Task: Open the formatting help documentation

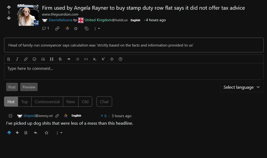Action: pos(120,59)
